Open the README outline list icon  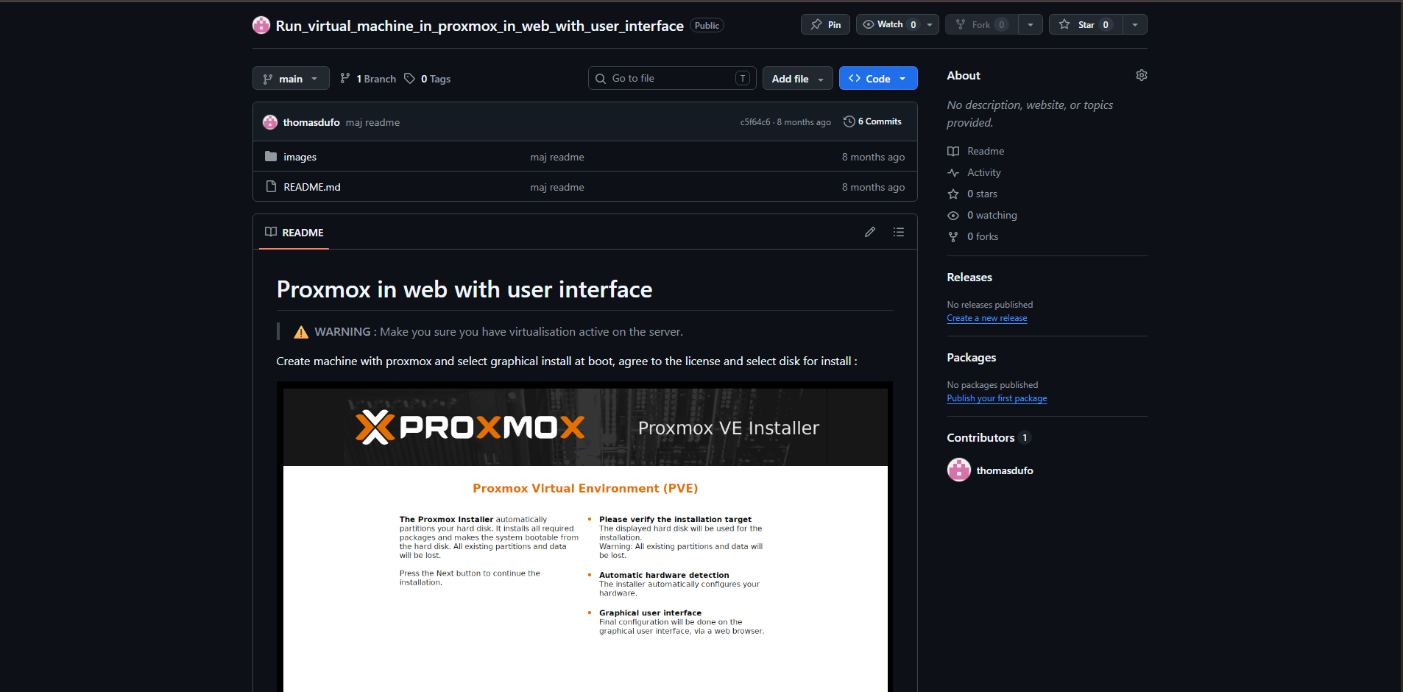pyautogui.click(x=899, y=232)
